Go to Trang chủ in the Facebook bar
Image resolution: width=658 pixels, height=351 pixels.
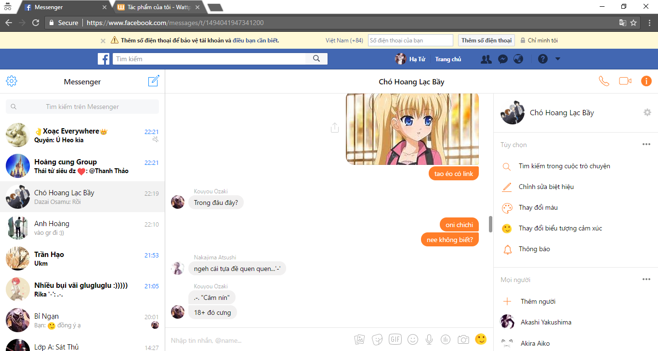[x=448, y=59]
